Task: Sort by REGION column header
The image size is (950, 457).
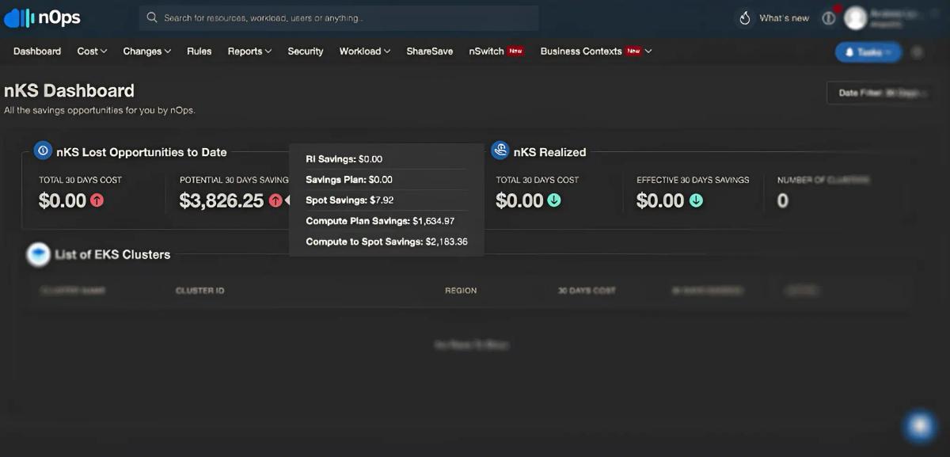Action: tap(461, 291)
